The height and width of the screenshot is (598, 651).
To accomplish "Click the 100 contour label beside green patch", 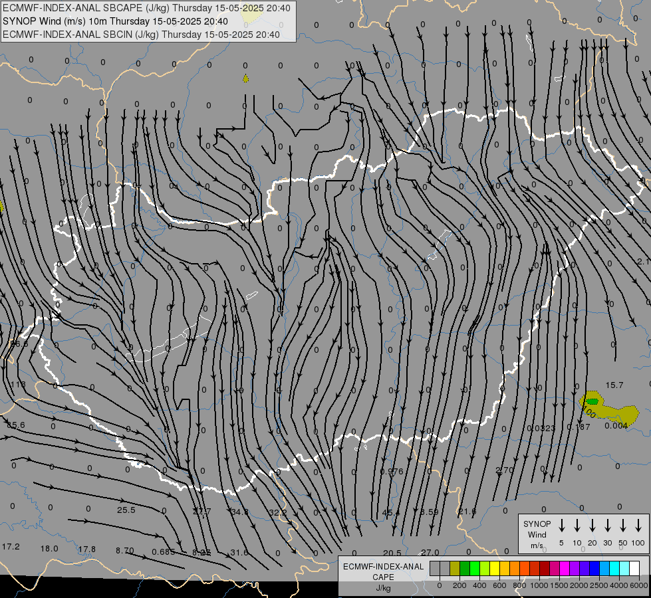I will click(589, 412).
